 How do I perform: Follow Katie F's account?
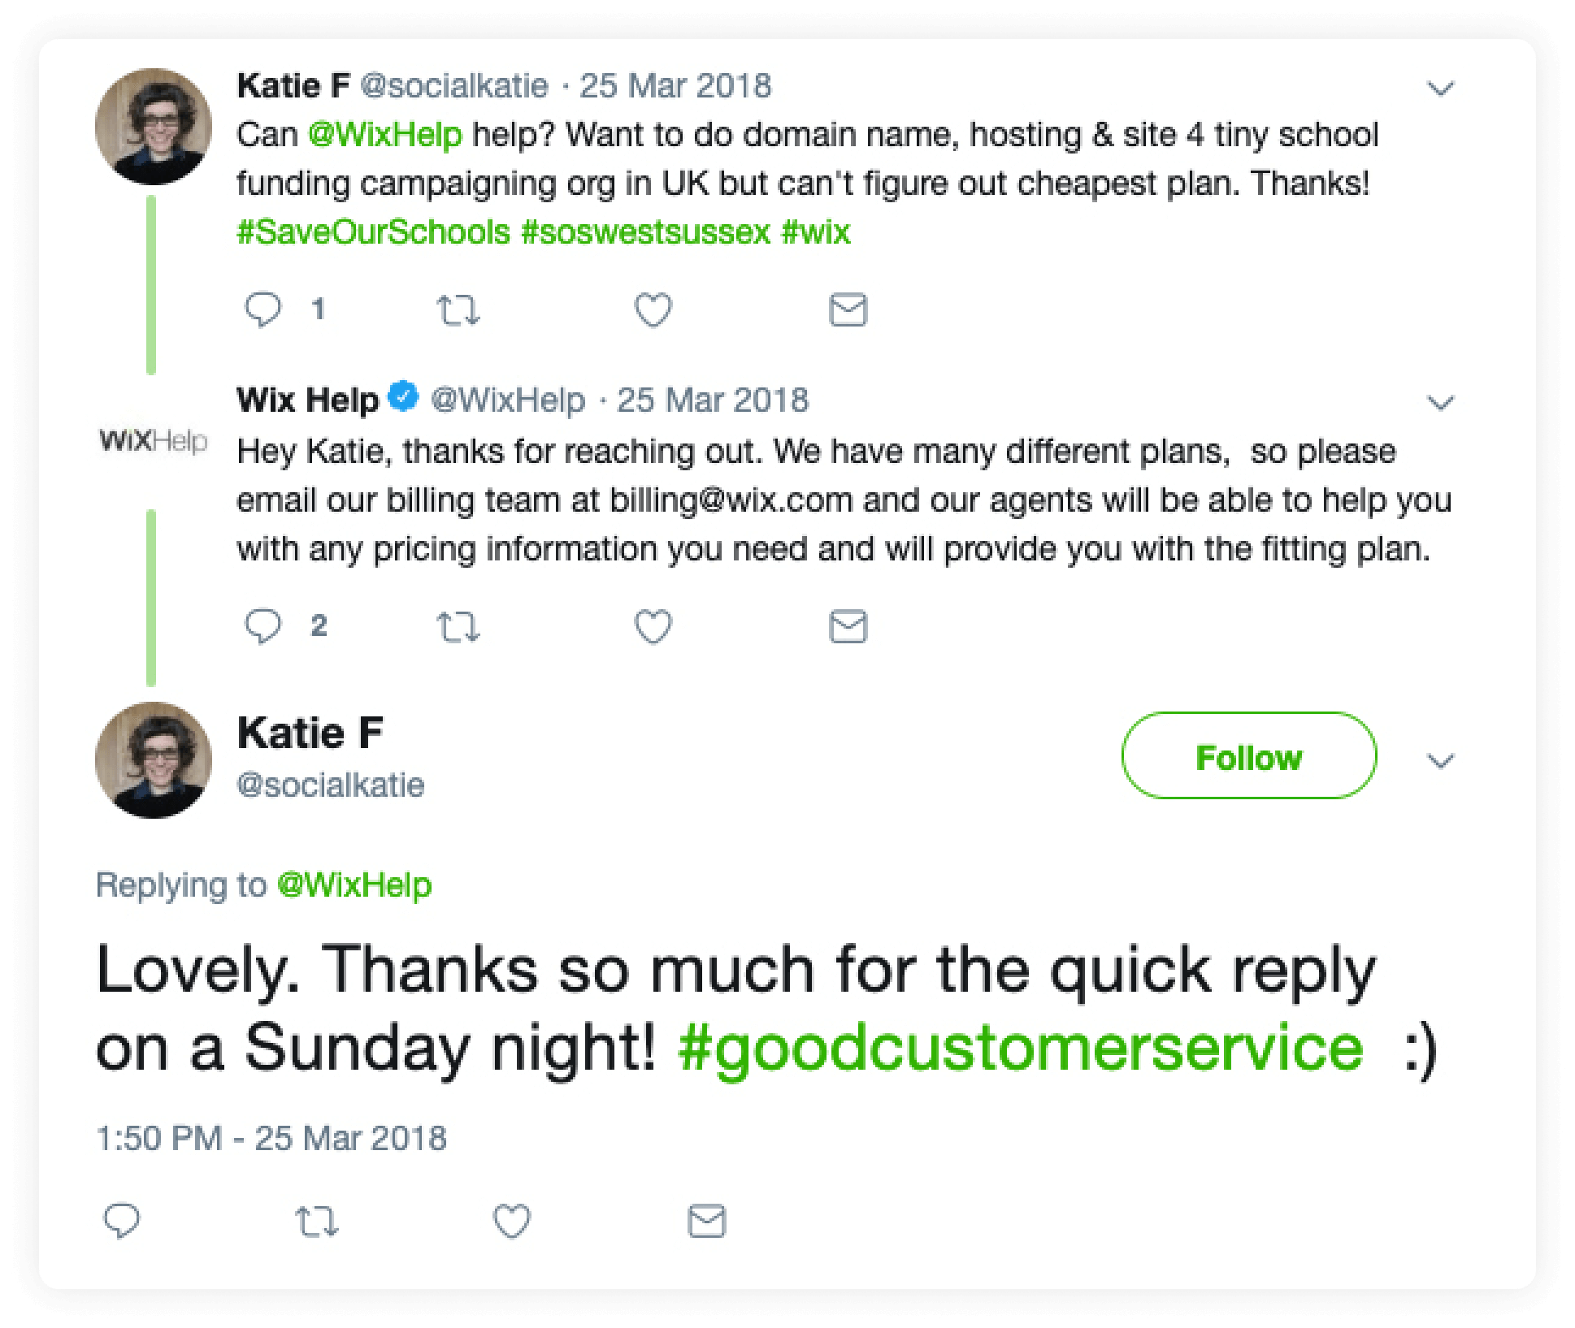click(x=1249, y=756)
